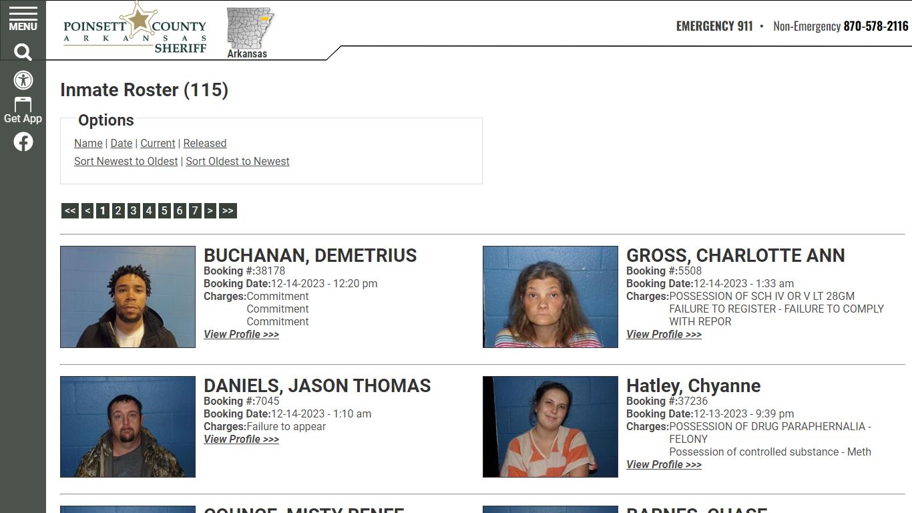912x513 pixels.
Task: Click the name BUCHANAN, DEMETRIUS heading
Action: coord(310,255)
